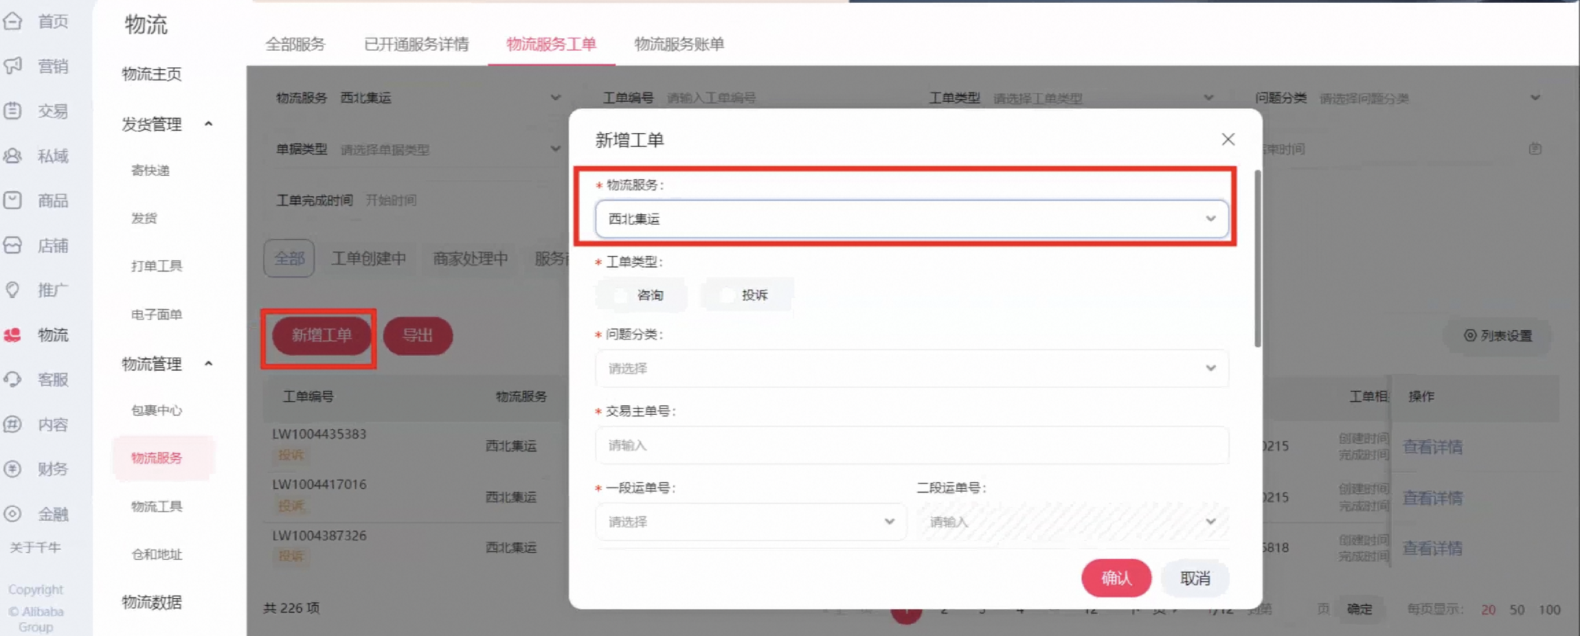Screen dimensions: 1580x636
Task: Open 打单工具 in side menu
Action: (157, 266)
